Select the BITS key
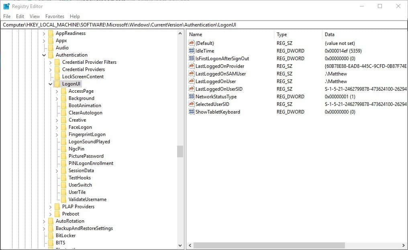 click(60, 243)
